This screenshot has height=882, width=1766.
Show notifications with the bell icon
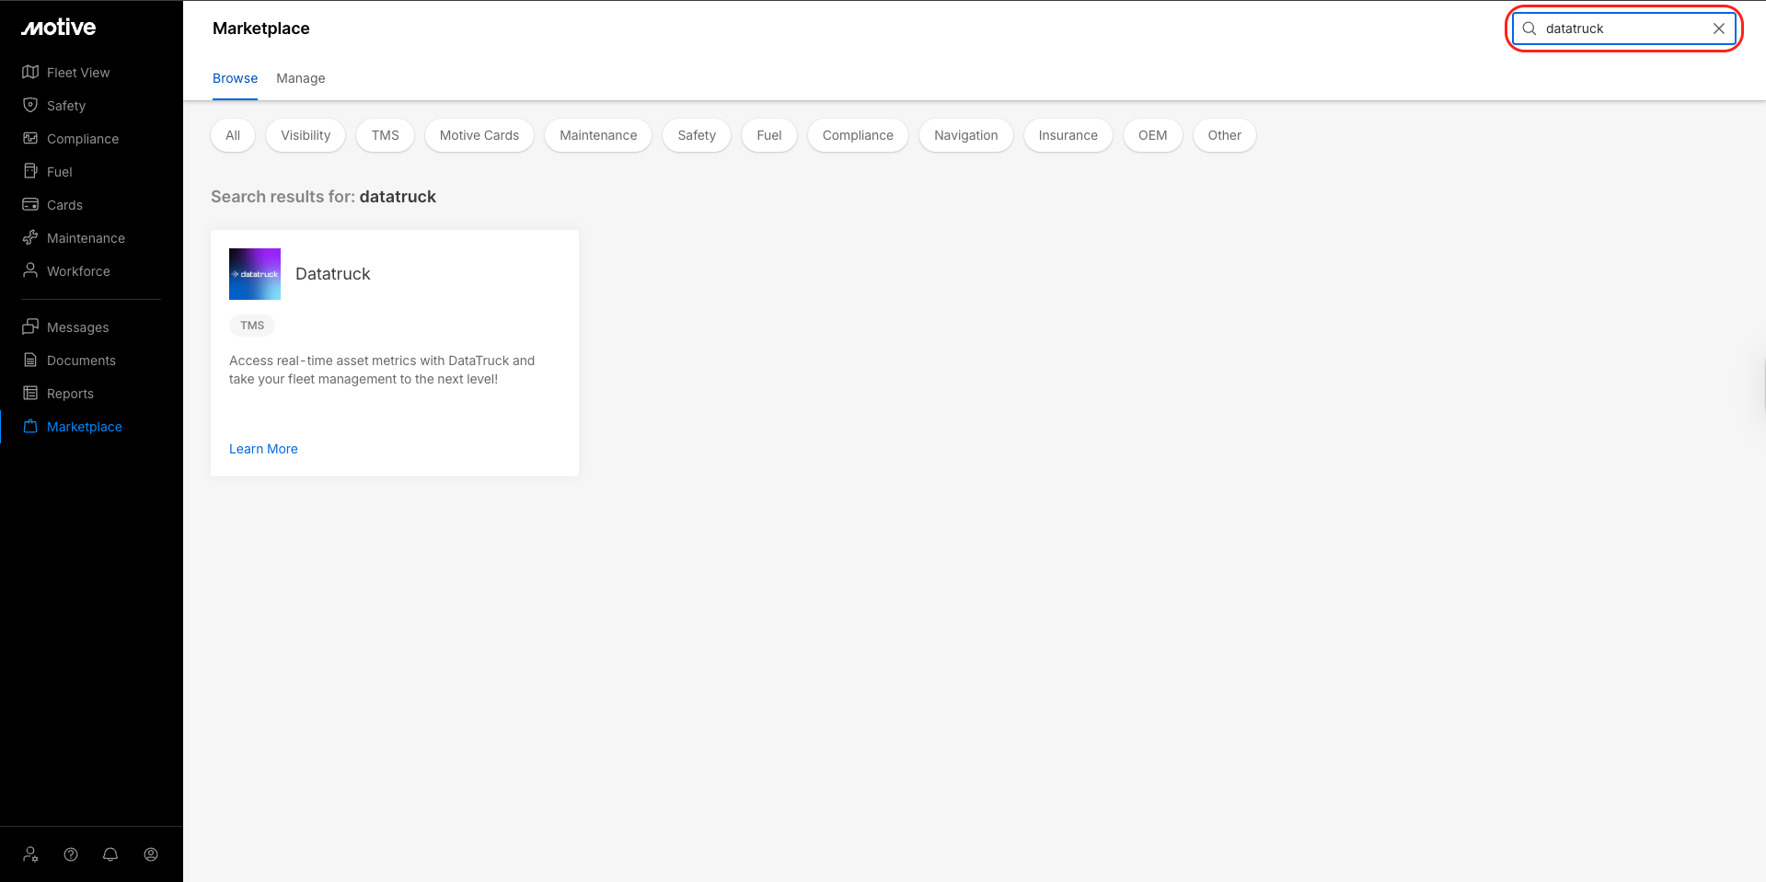click(x=110, y=854)
